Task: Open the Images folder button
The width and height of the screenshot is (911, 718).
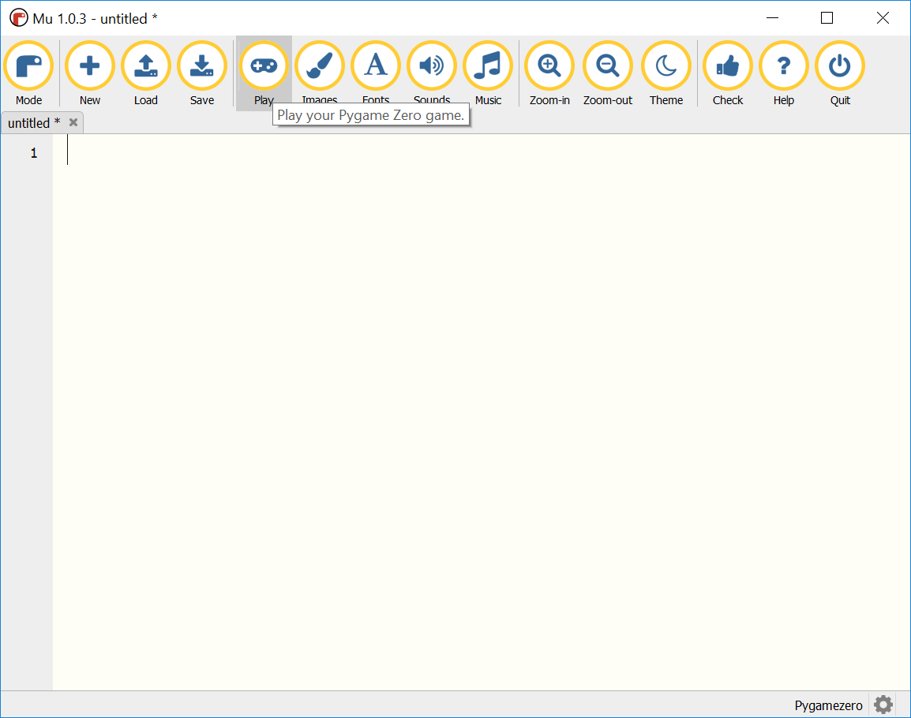Action: (x=320, y=73)
